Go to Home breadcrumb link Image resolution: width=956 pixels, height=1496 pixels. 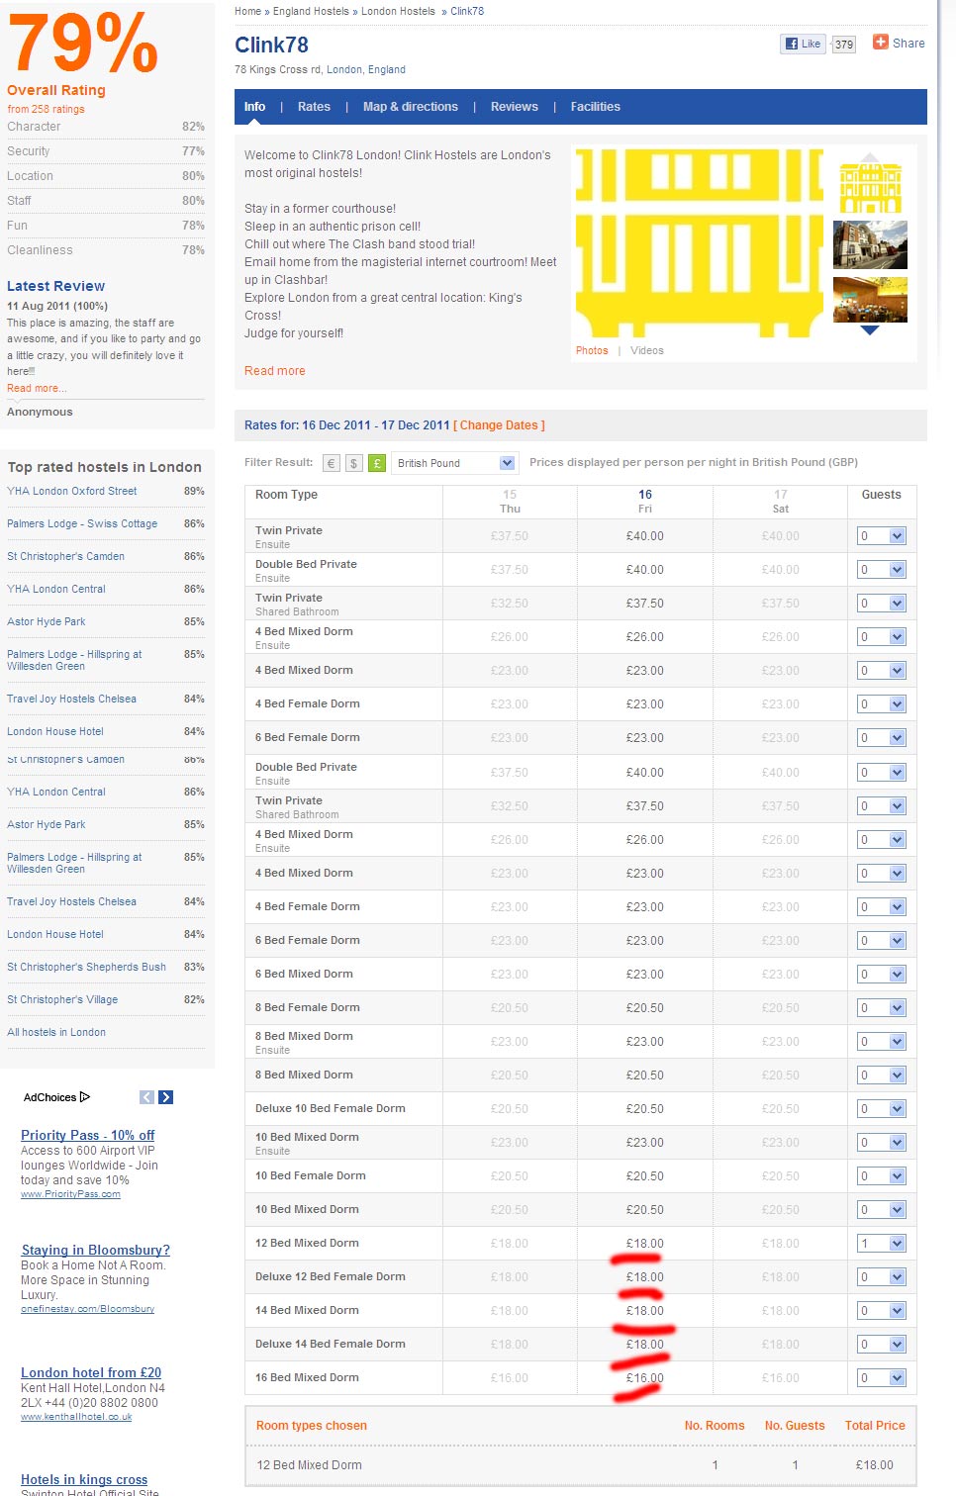click(248, 11)
